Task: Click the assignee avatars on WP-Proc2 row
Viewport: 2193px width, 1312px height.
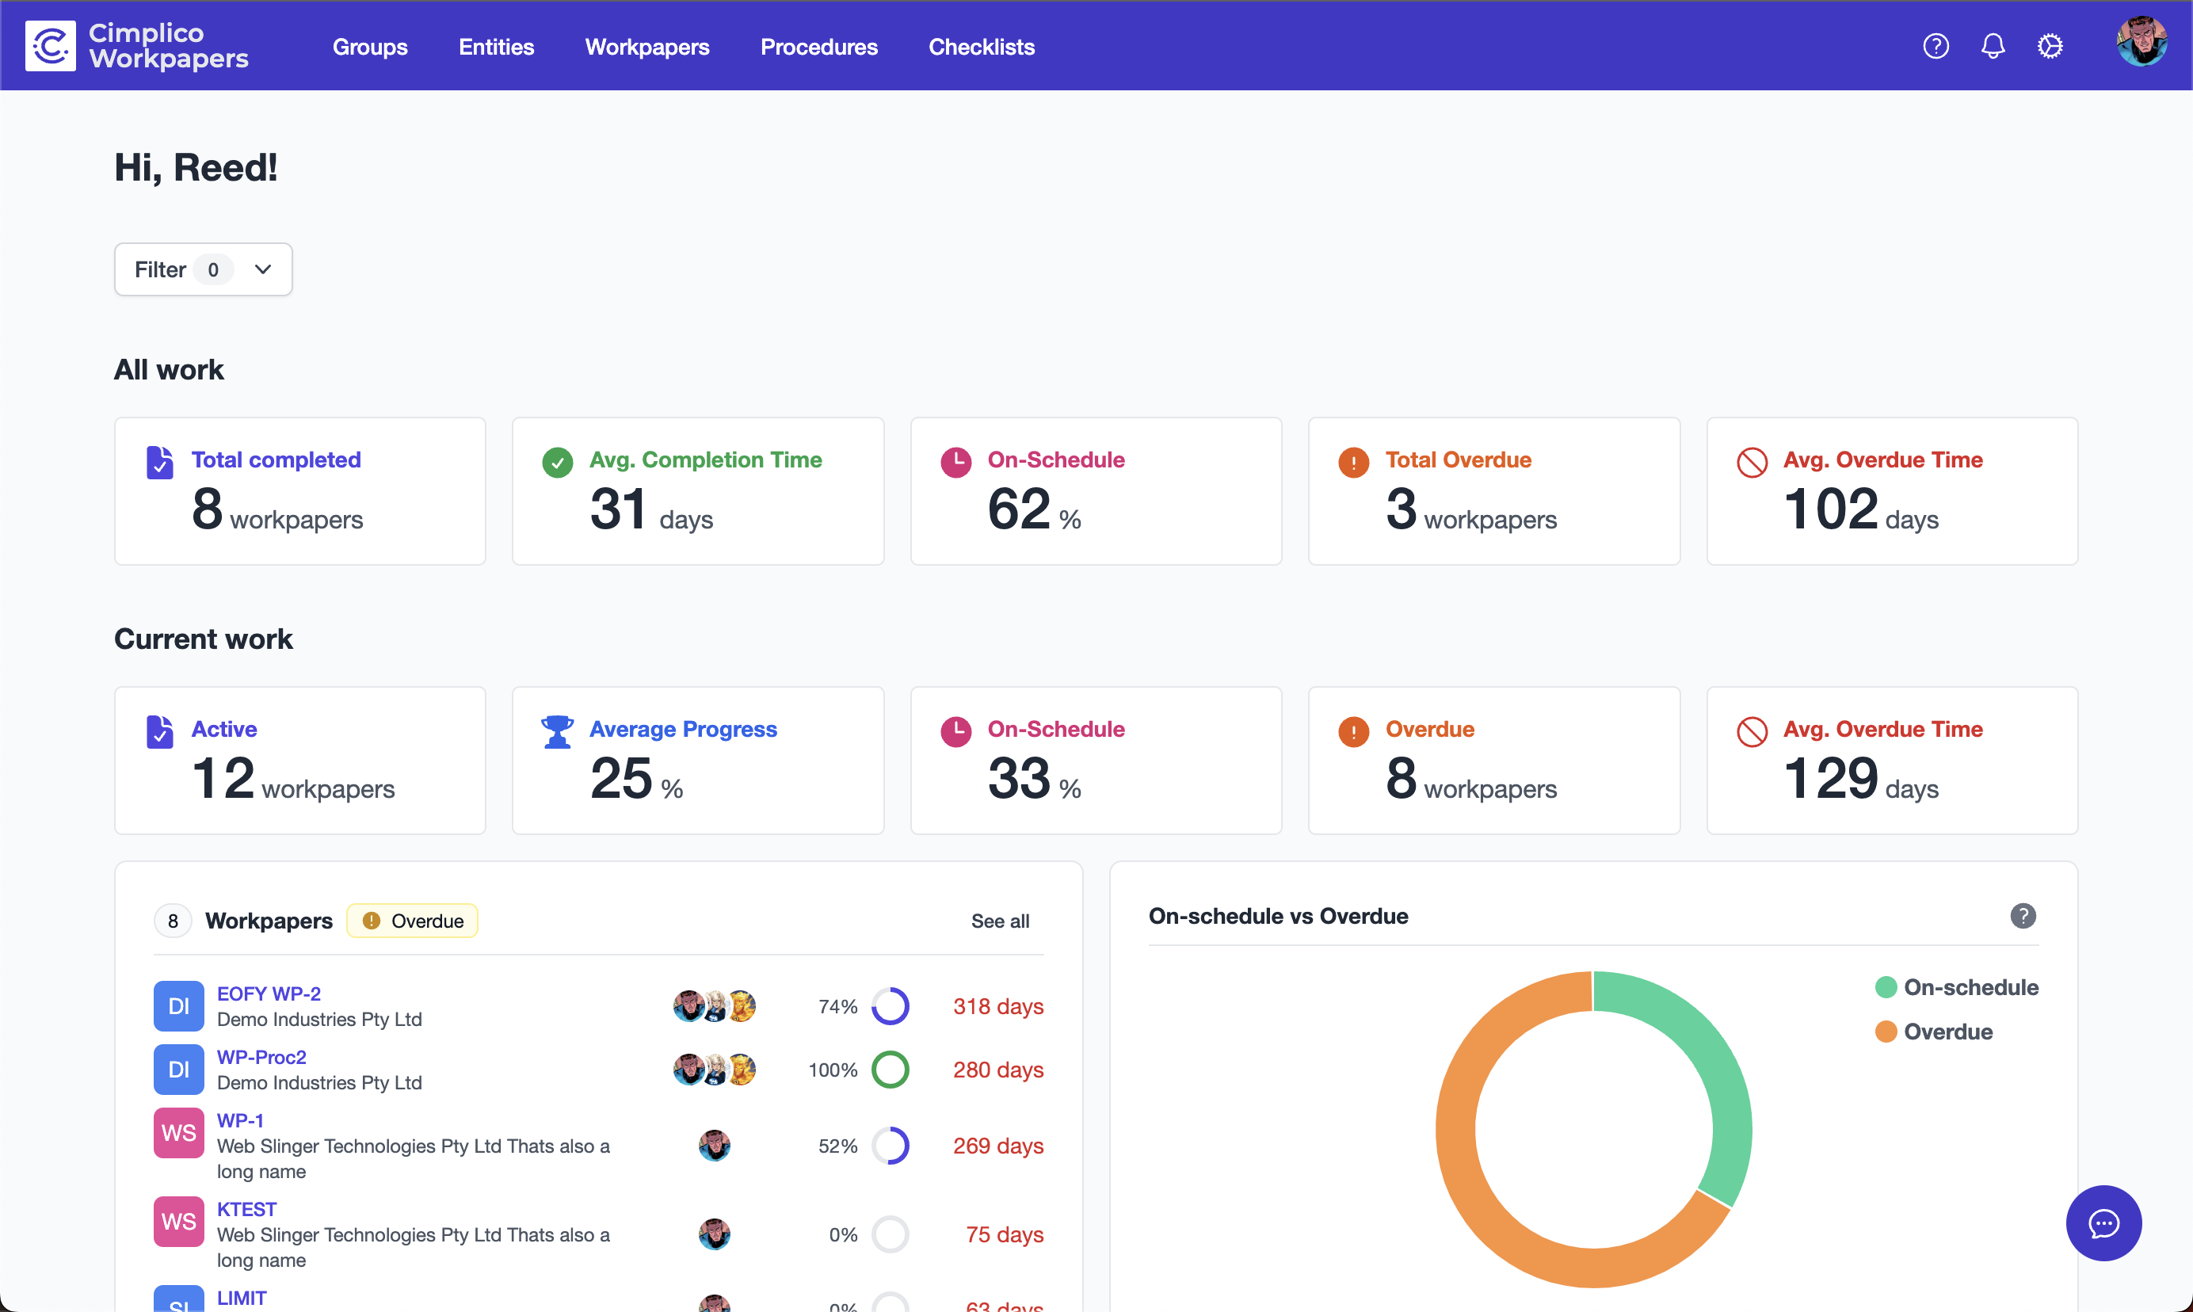Action: click(x=714, y=1070)
